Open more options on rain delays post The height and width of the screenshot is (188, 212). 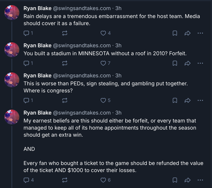click(x=200, y=33)
